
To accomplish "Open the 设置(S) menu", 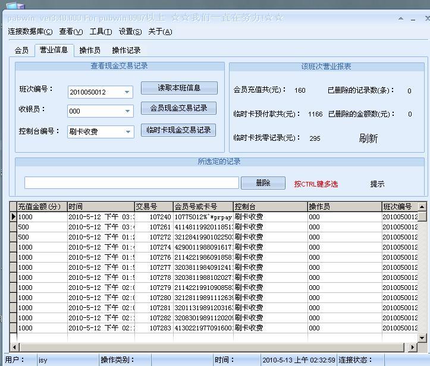I will [x=130, y=31].
